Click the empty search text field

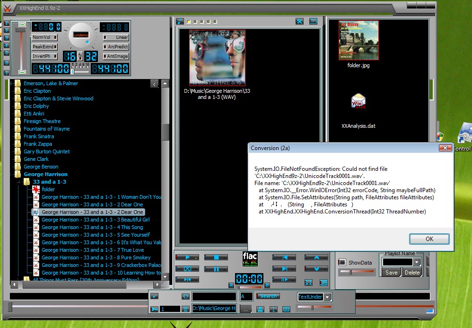214,297
